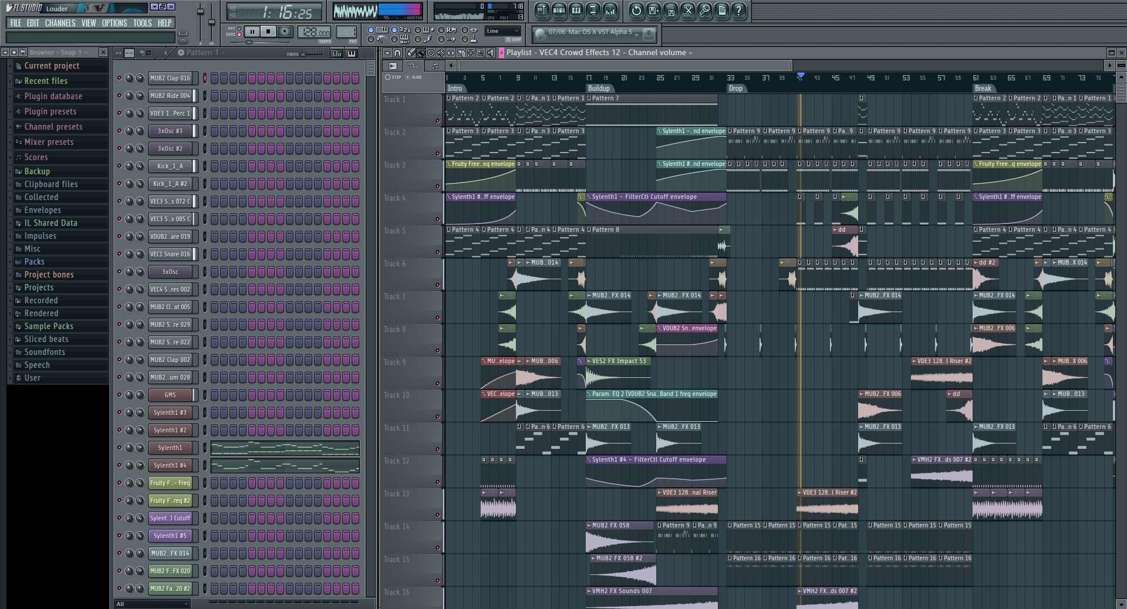
Task: Click the save new version icon
Action: click(x=653, y=11)
